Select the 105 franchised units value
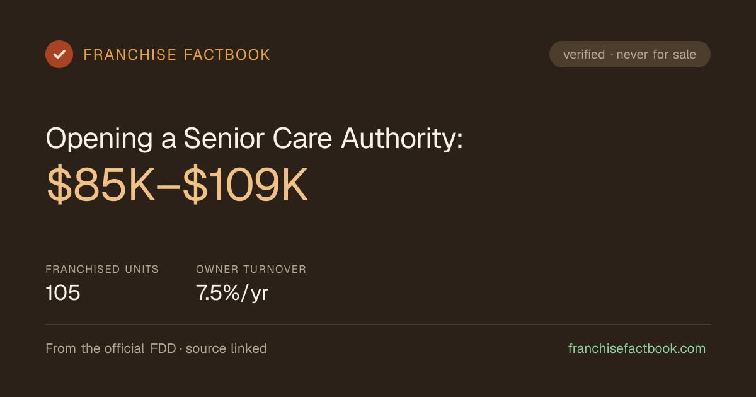756x397 pixels. [x=63, y=293]
